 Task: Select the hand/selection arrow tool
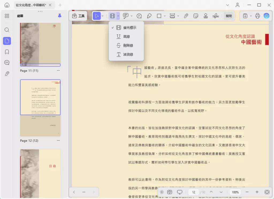(97, 16)
